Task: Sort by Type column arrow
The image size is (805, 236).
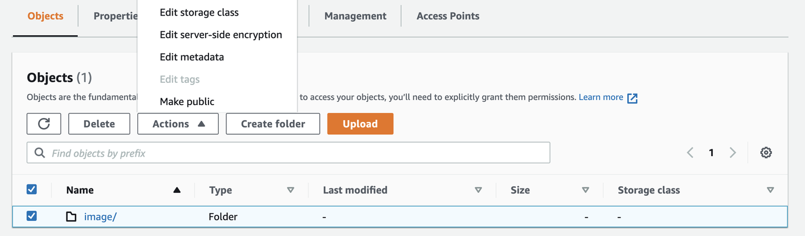Action: (x=290, y=190)
